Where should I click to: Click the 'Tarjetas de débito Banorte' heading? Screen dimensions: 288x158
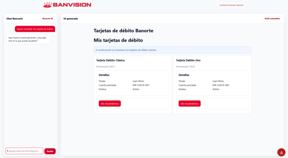pos(123,31)
